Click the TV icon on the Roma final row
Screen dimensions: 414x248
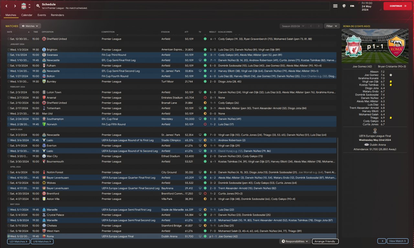[x=200, y=236]
